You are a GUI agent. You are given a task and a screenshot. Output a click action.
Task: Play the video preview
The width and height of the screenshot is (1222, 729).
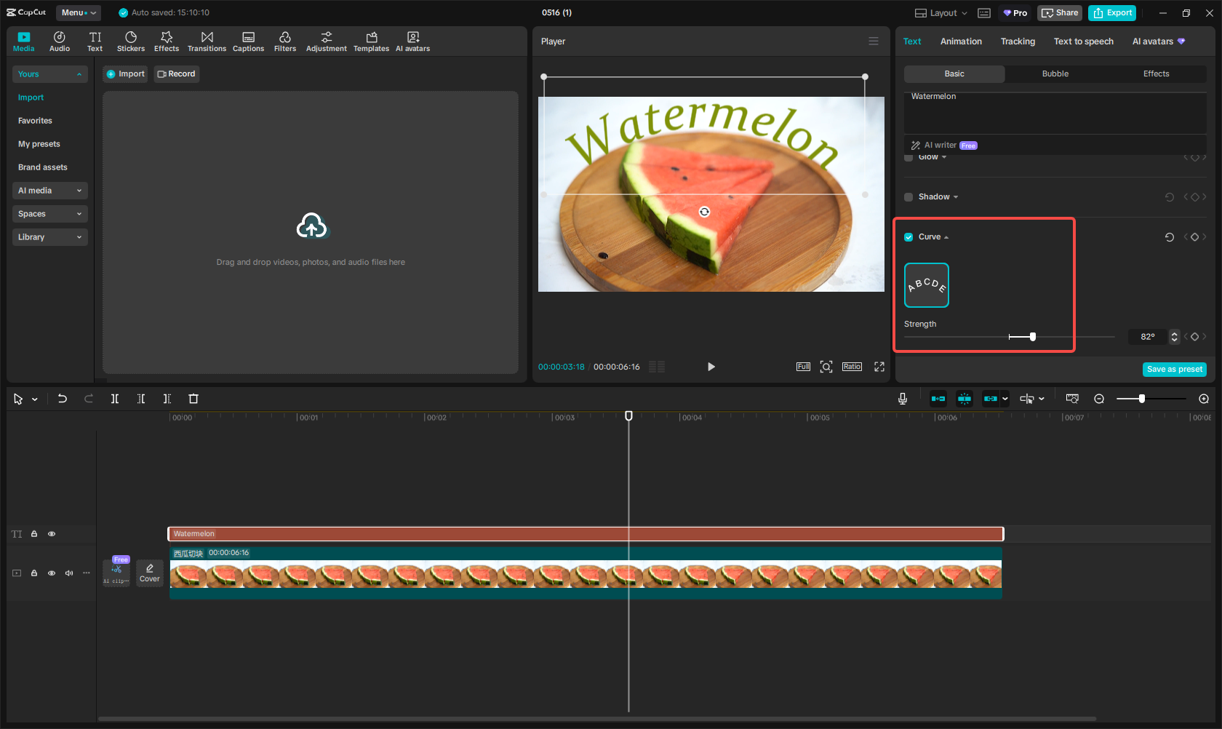pos(711,367)
